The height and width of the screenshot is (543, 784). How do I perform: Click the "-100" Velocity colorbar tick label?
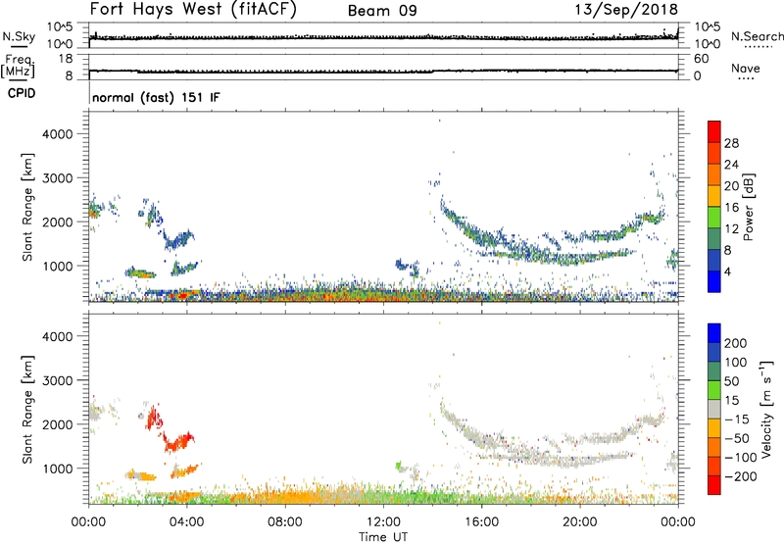click(741, 458)
